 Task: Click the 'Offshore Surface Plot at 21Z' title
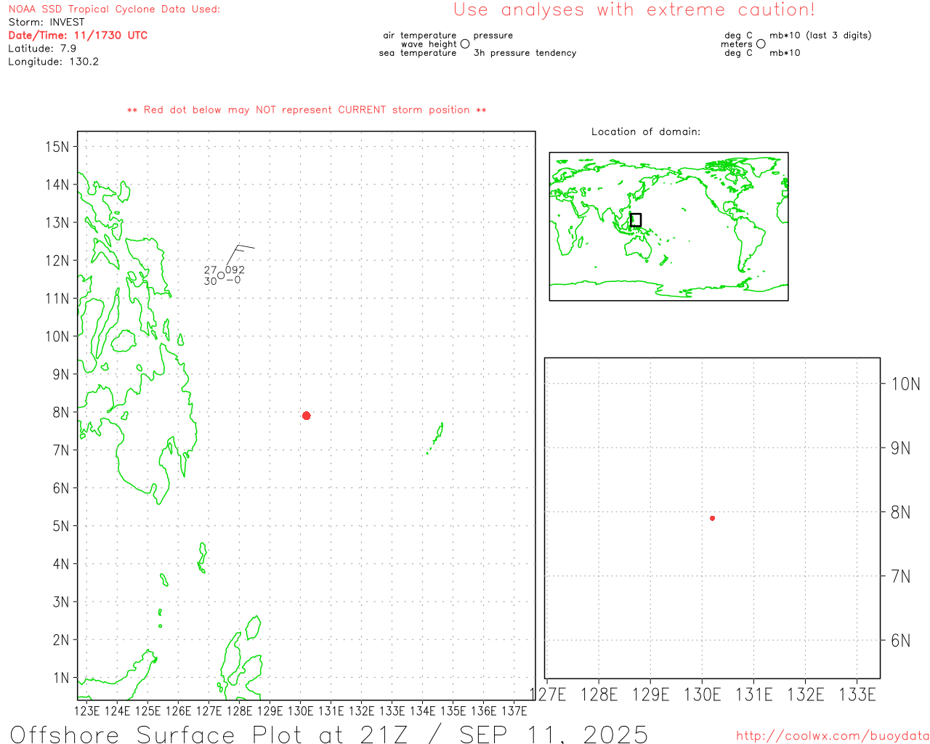[x=209, y=734]
